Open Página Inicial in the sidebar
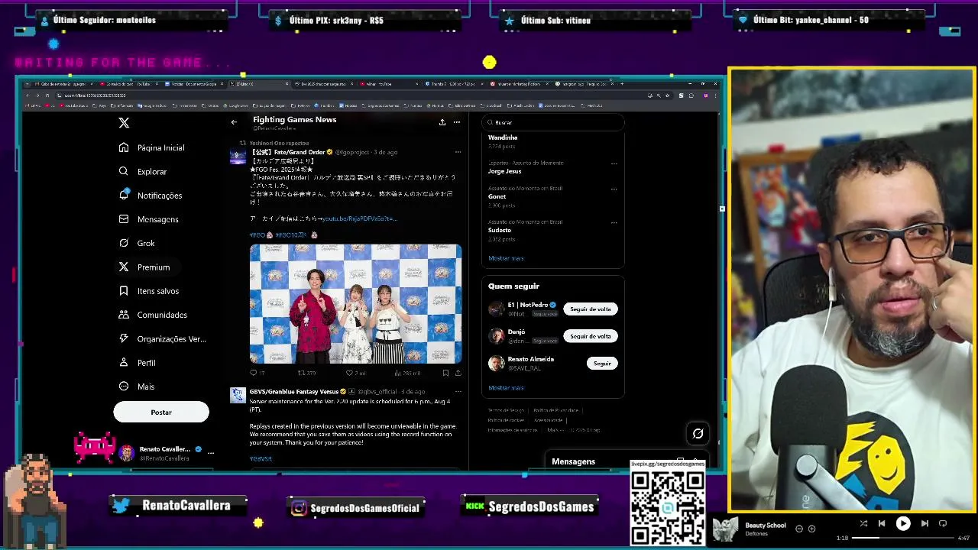The height and width of the screenshot is (550, 978). [x=151, y=147]
